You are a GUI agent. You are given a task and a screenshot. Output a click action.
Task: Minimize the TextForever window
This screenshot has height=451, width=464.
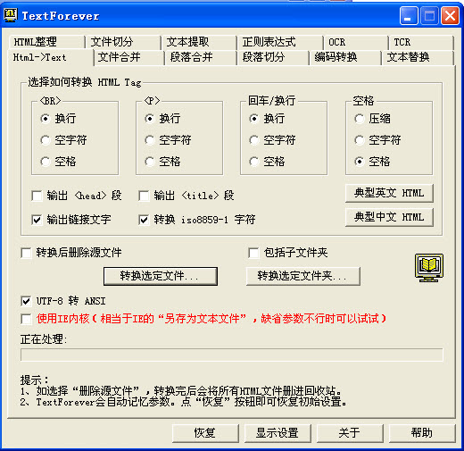point(409,15)
